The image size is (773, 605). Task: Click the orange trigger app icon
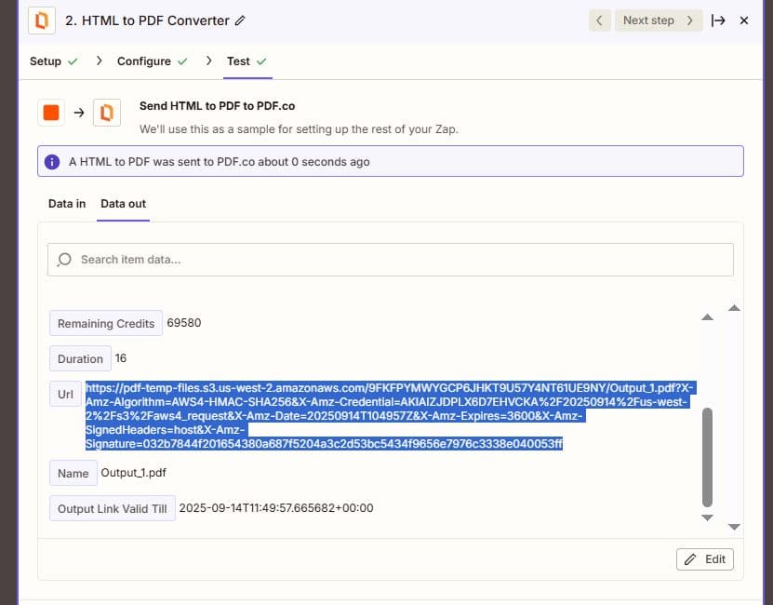tap(51, 113)
